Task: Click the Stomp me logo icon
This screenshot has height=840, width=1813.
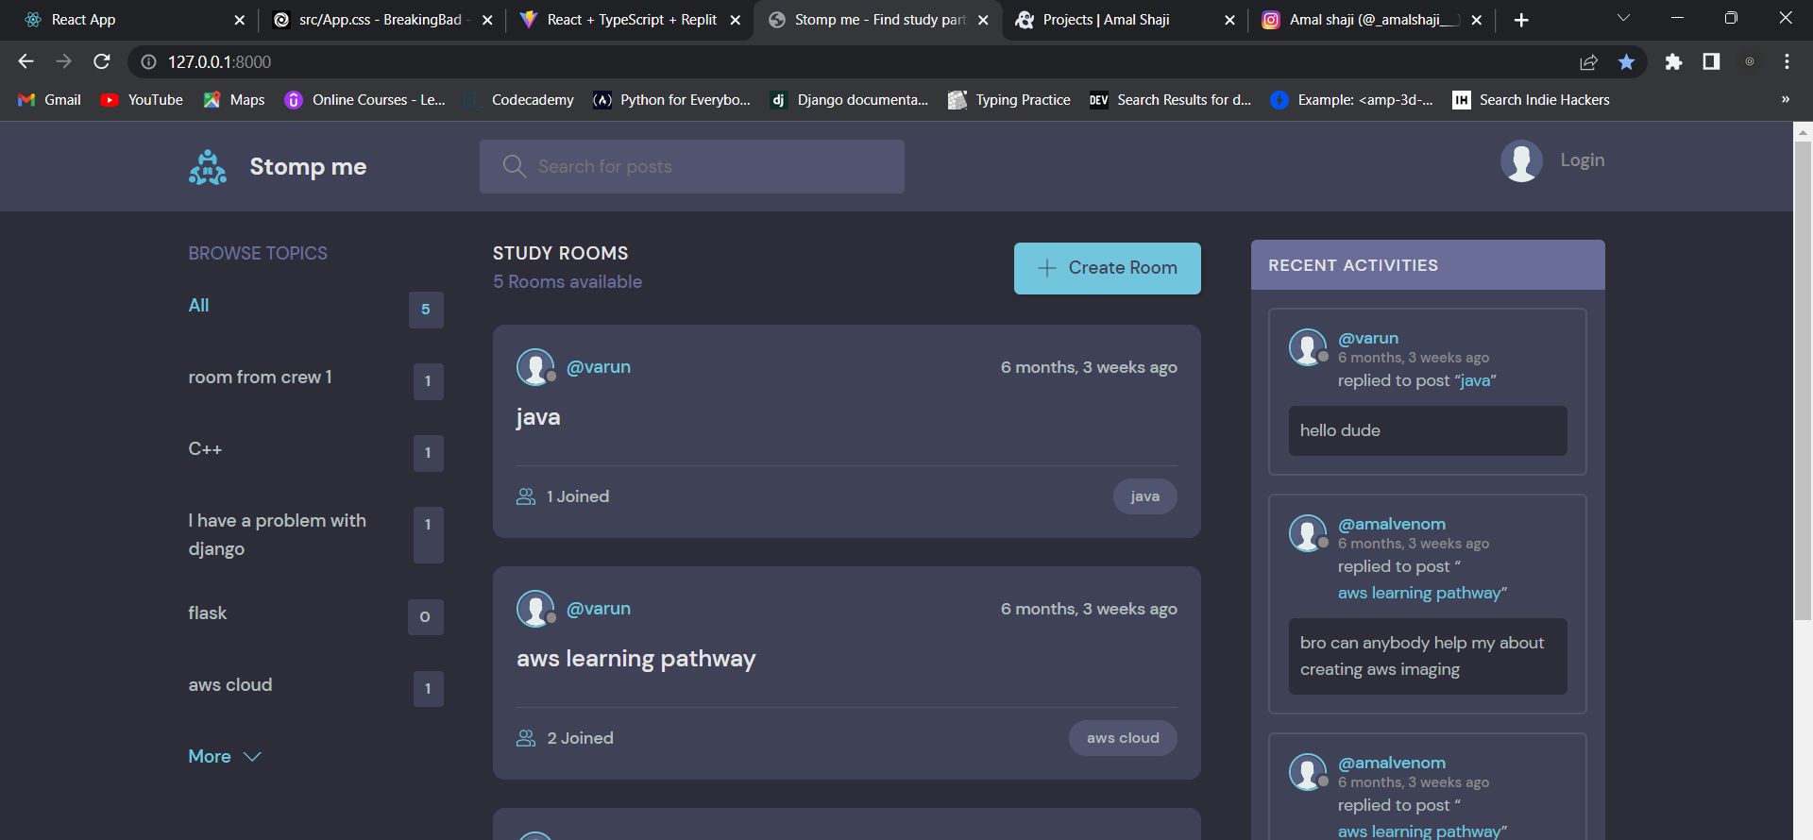Action: pos(208,167)
